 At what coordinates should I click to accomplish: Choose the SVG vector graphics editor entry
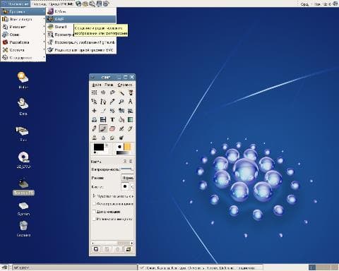81,50
